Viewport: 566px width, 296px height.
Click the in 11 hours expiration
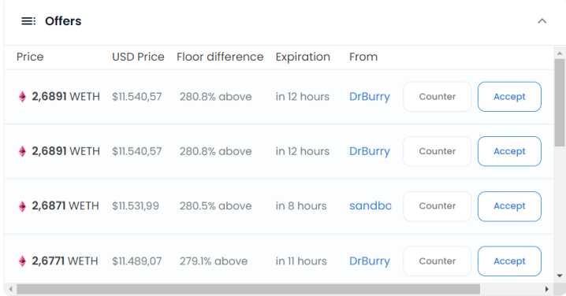pos(301,261)
